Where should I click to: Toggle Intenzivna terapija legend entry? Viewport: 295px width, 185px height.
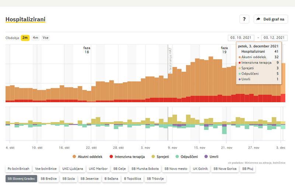(x=126, y=157)
